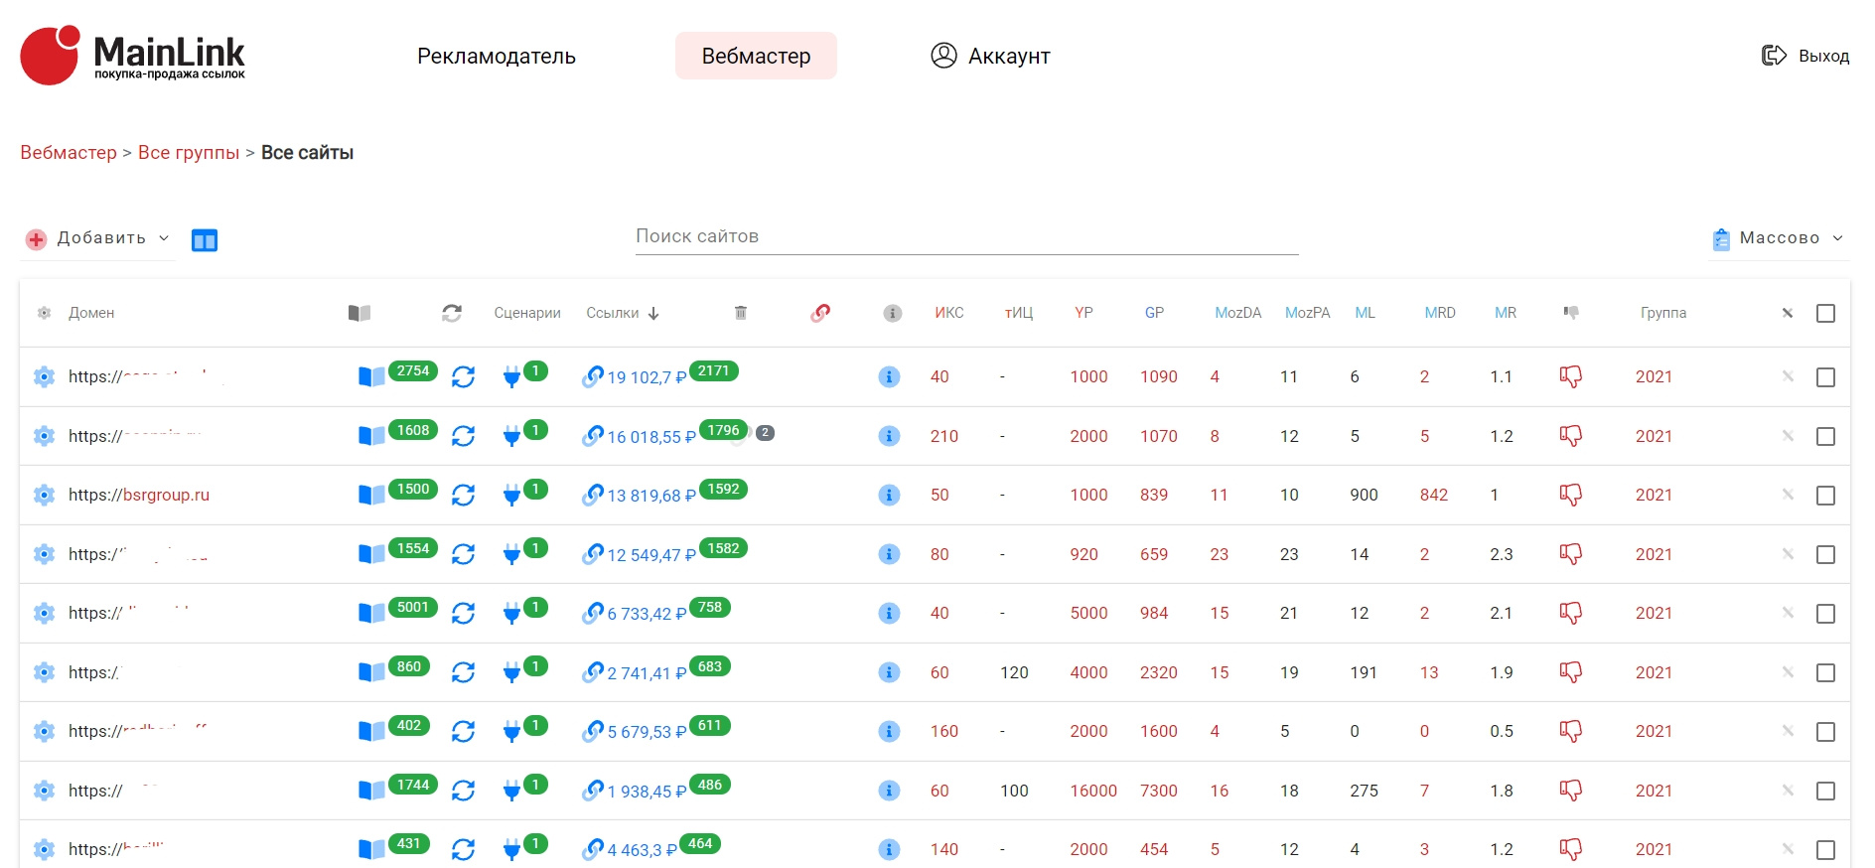Click the gear icon for bsrgroup.ru
Screen dimensions: 1875x868
(x=44, y=495)
